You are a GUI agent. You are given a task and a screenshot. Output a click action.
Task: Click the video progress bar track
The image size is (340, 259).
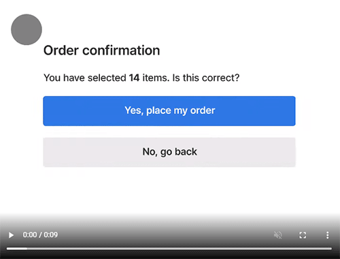tap(169, 249)
